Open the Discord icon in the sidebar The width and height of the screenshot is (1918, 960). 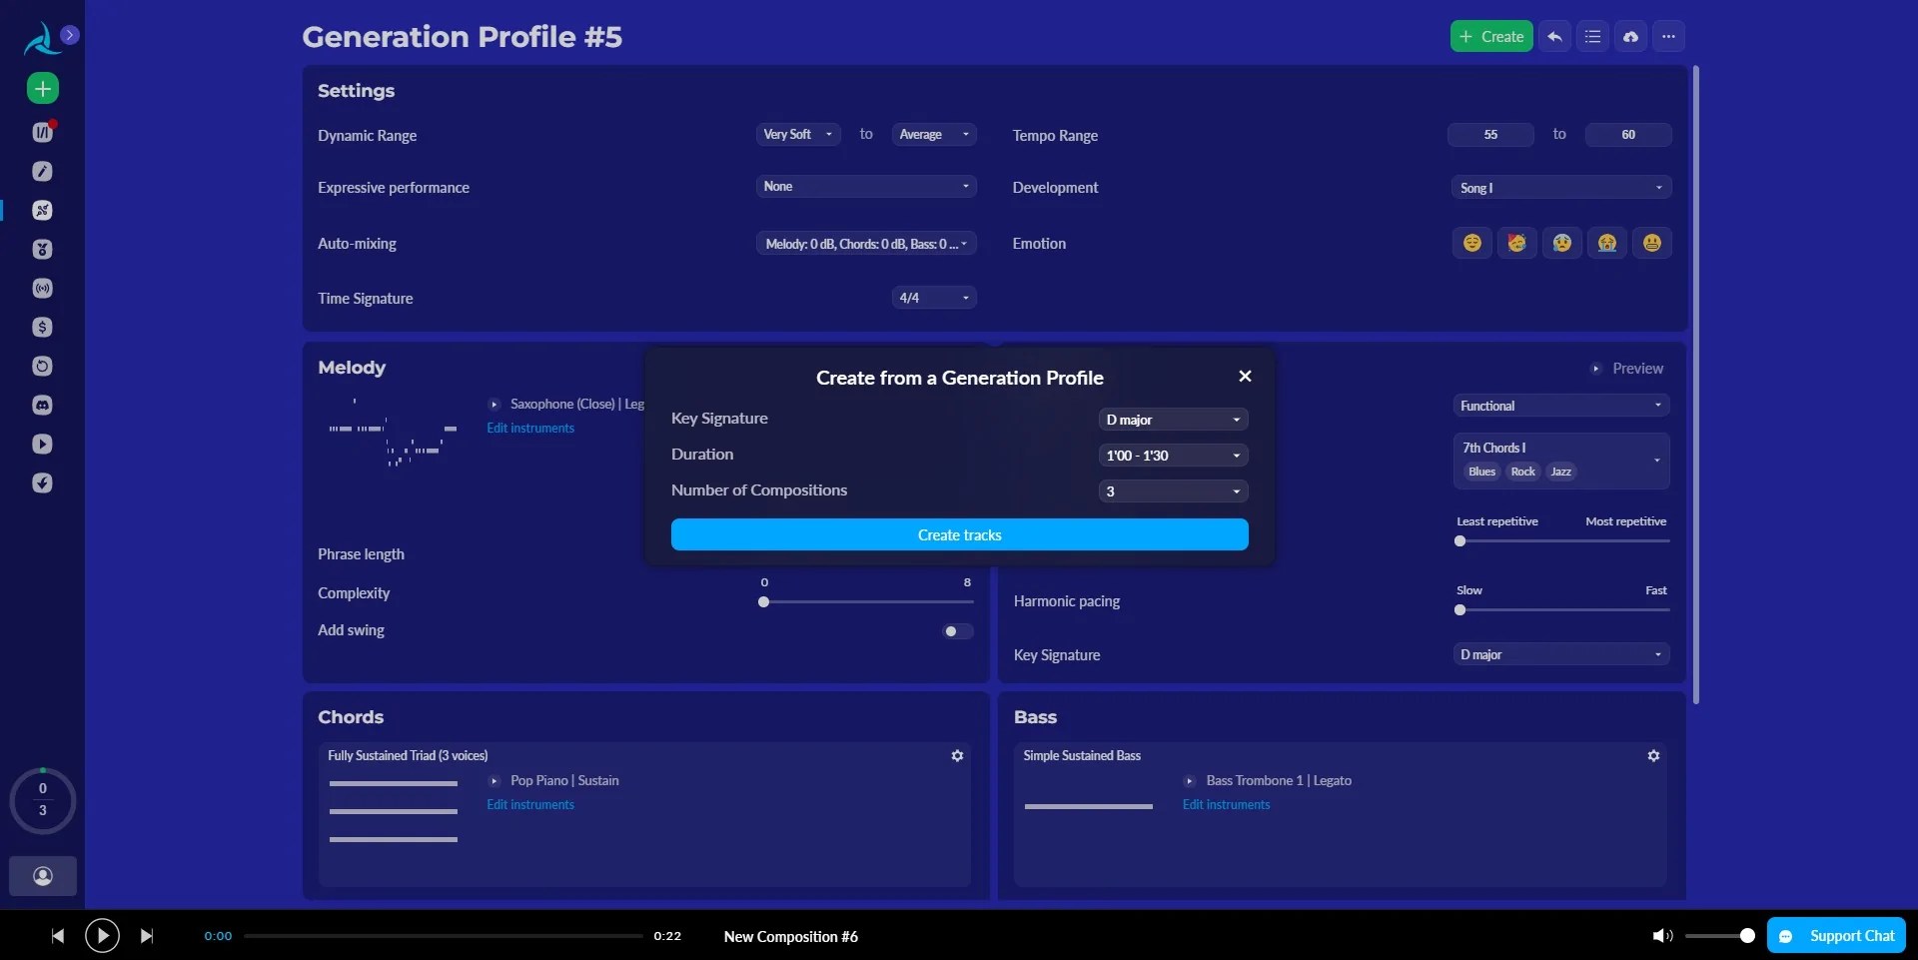pyautogui.click(x=42, y=406)
